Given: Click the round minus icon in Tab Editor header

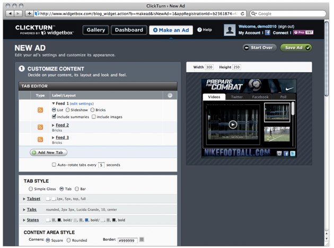Looking at the screenshot, I should (x=170, y=95).
